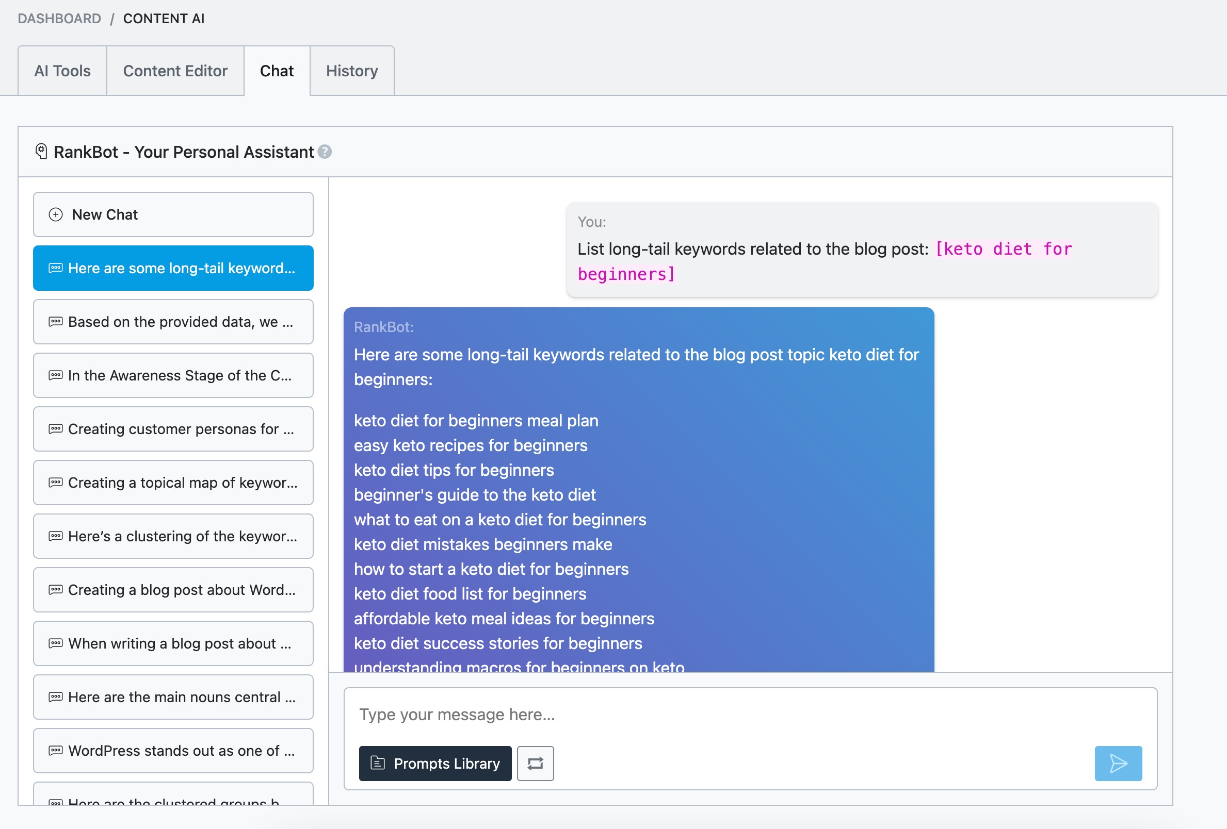Viewport: 1227px width, 829px height.
Task: Click the chat icon for 'Based on the provided data'
Action: click(55, 322)
